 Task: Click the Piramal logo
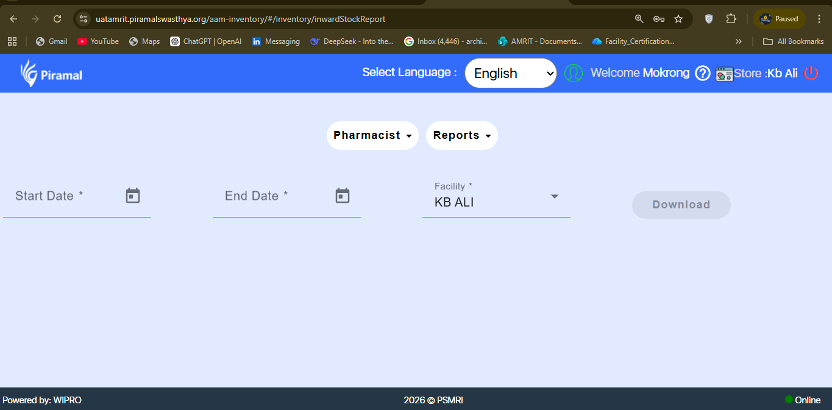point(51,74)
